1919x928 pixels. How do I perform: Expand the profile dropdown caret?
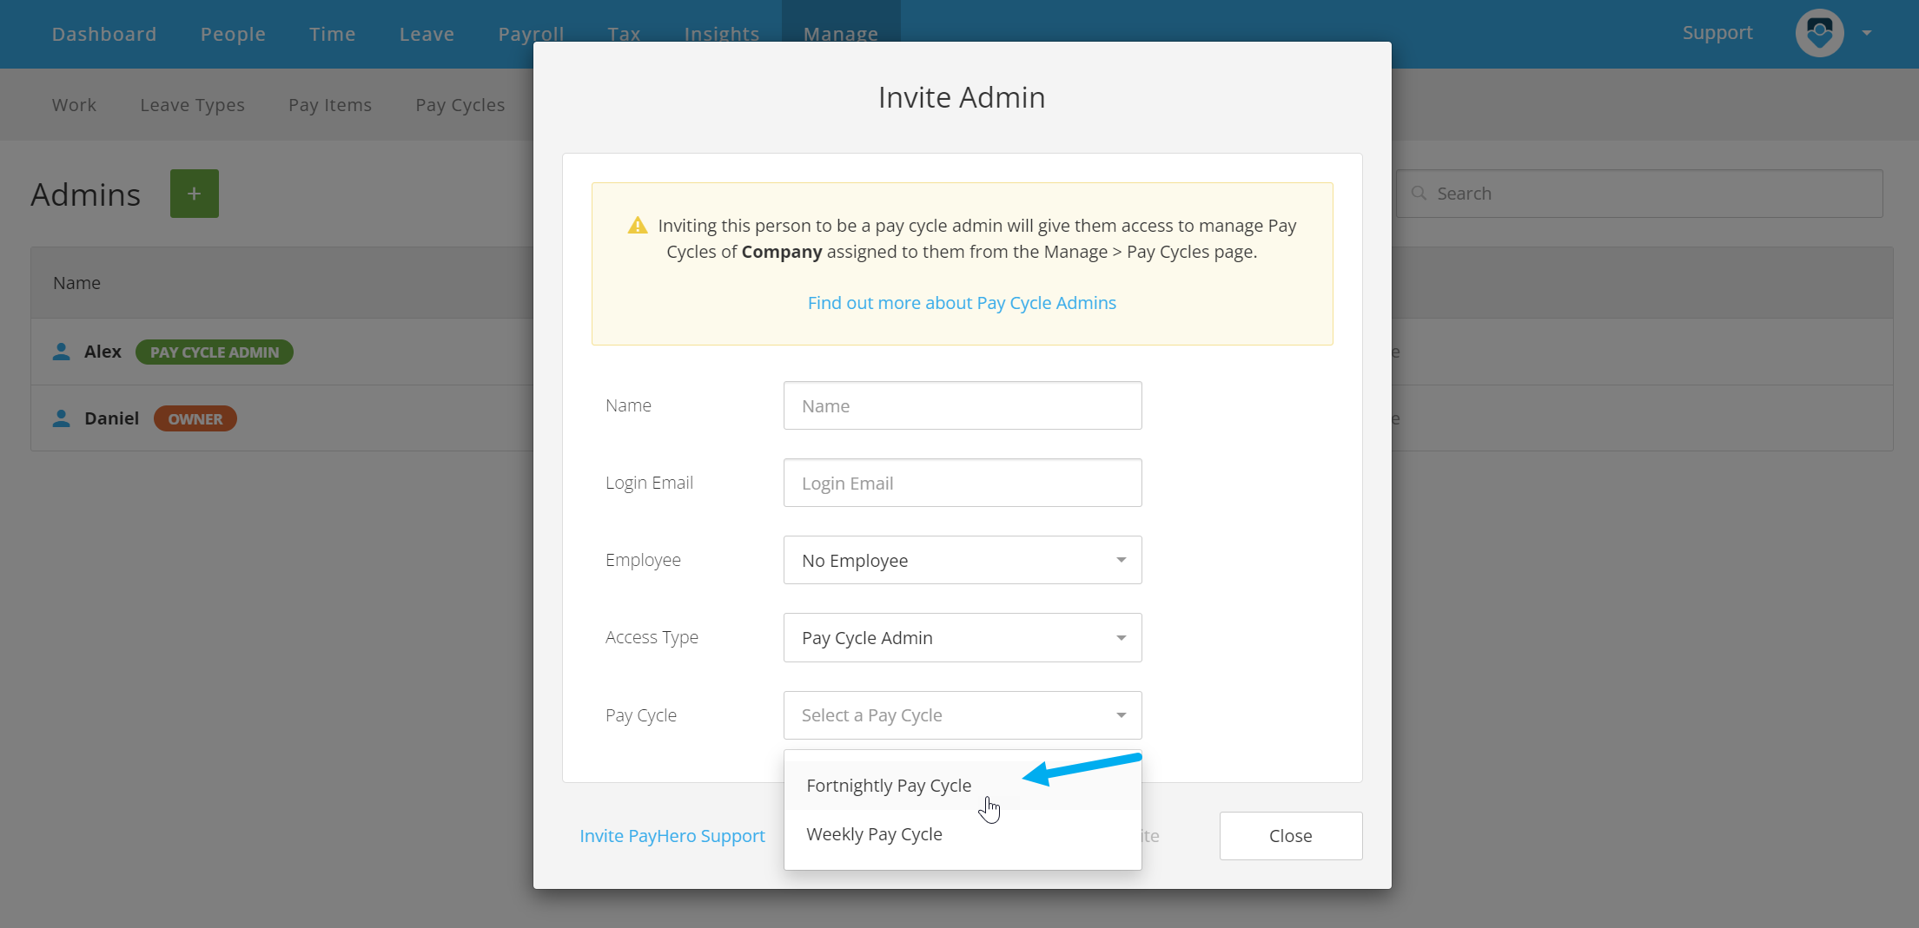coord(1867,33)
